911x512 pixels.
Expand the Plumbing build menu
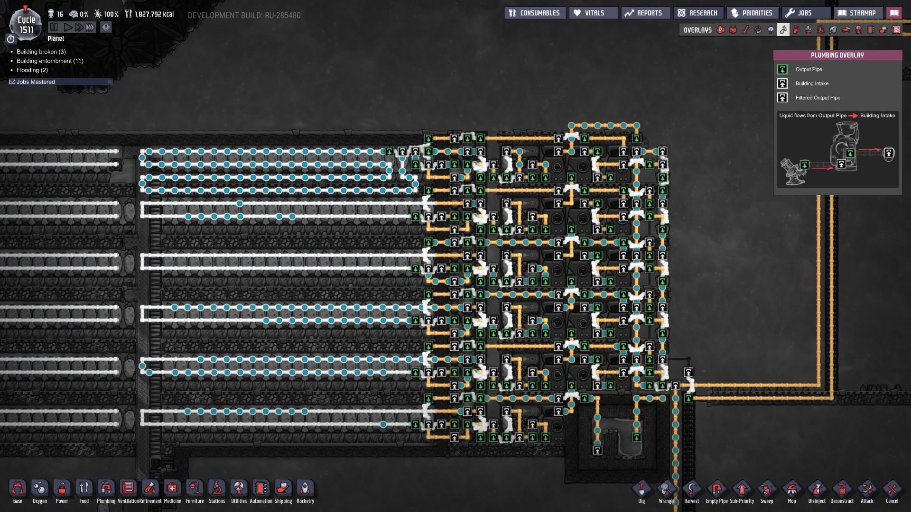(106, 489)
